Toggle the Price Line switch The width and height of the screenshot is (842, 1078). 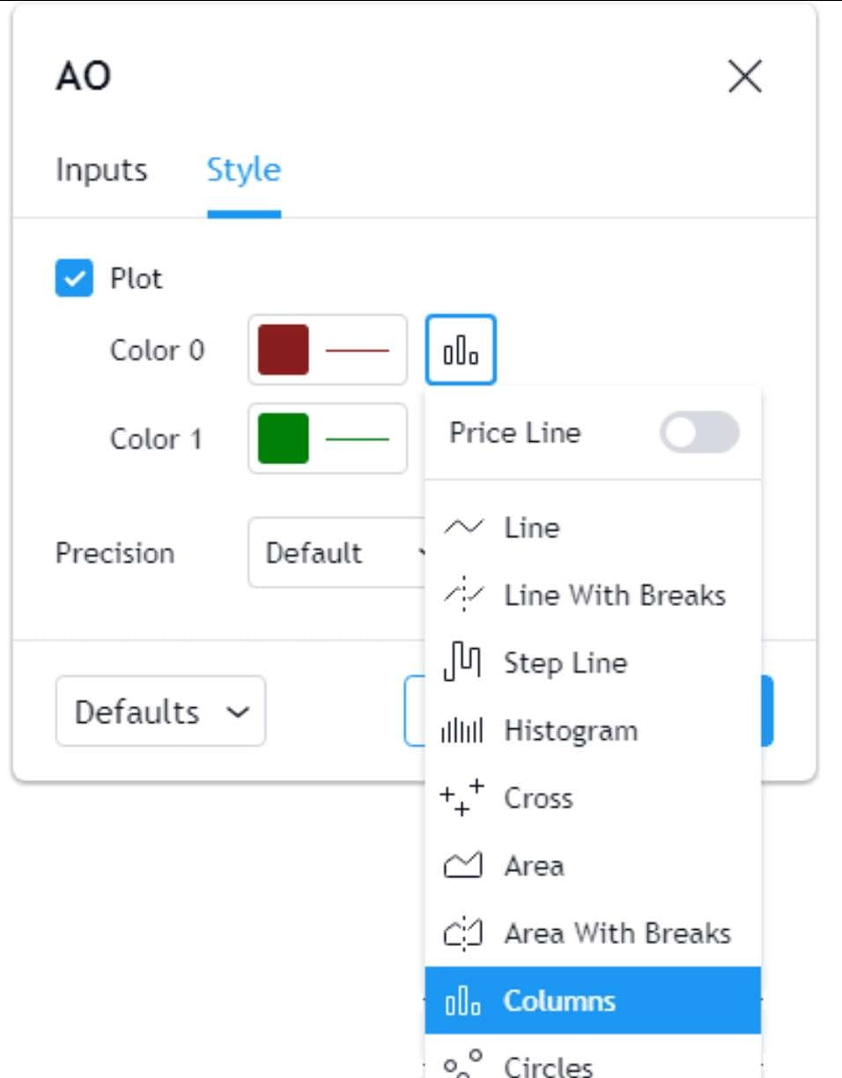[x=699, y=432]
